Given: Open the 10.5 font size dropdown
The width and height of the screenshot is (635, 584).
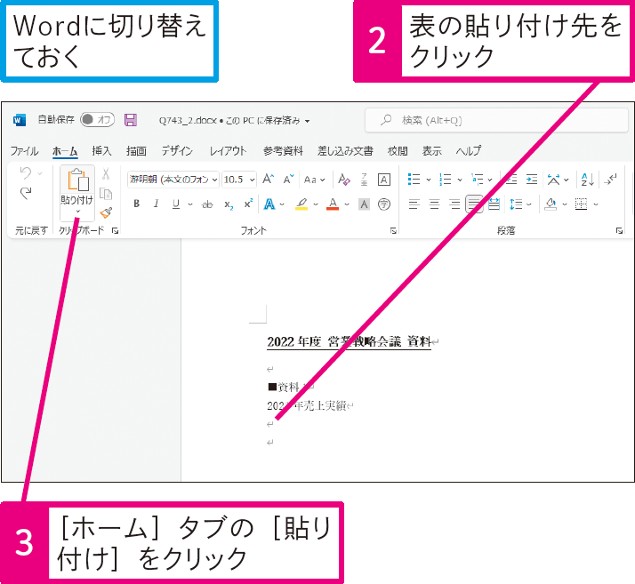Looking at the screenshot, I should tap(252, 180).
